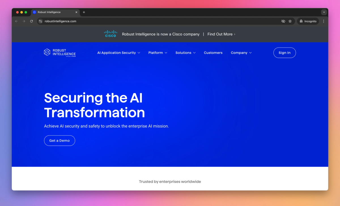Click the Cisco logo in the banner
This screenshot has height=206, width=340.
[110, 34]
